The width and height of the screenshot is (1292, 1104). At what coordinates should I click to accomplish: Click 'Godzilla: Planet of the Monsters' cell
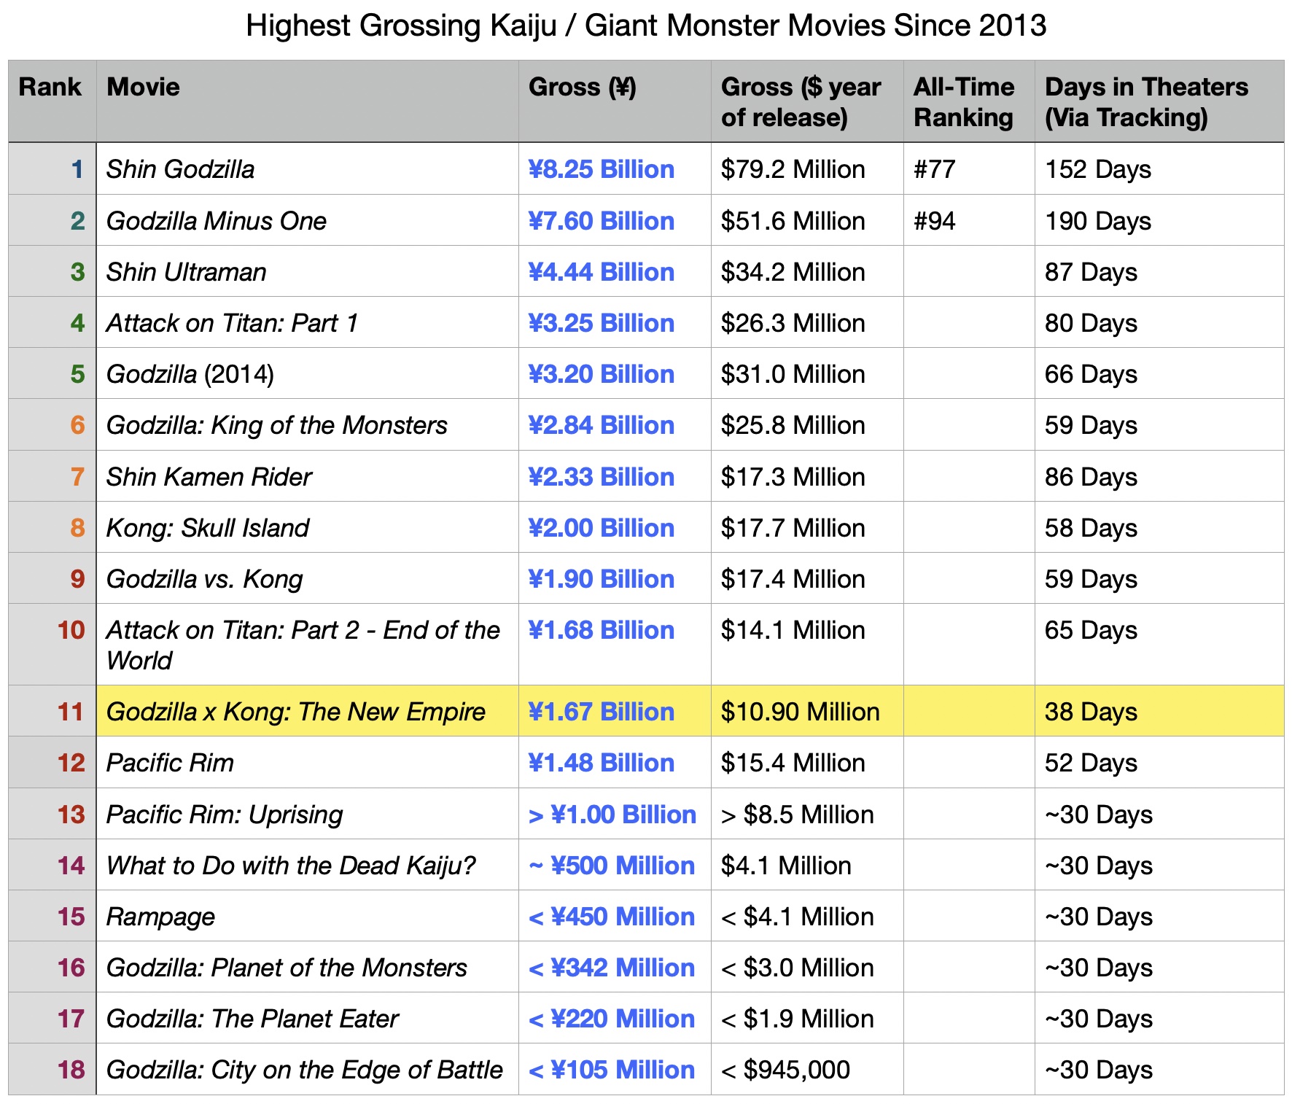tap(307, 967)
